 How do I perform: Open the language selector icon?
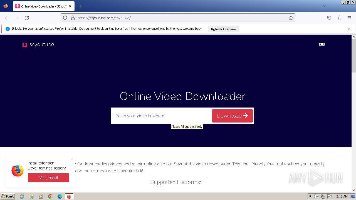click(322, 44)
